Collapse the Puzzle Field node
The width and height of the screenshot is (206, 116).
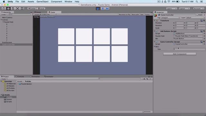coord(3,22)
